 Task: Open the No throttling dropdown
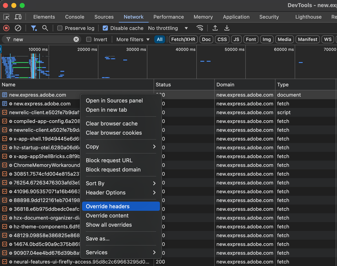168,28
